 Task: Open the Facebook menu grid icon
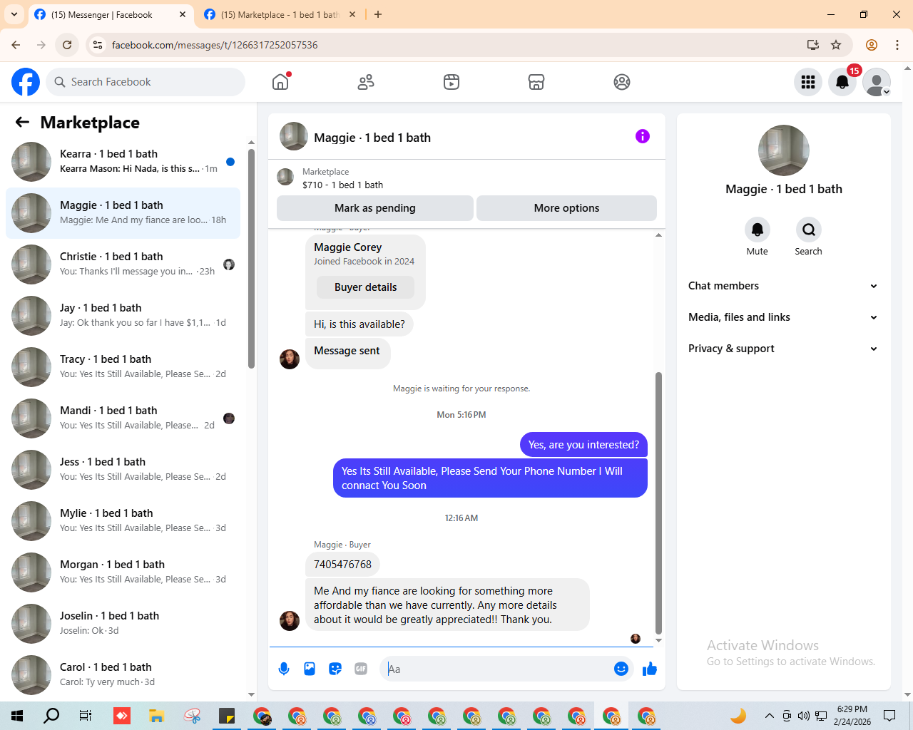[x=808, y=82]
